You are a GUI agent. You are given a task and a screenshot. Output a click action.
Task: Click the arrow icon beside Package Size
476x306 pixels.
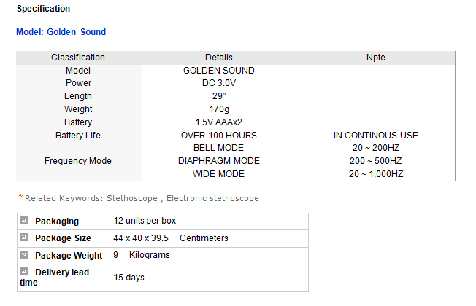[24, 238]
